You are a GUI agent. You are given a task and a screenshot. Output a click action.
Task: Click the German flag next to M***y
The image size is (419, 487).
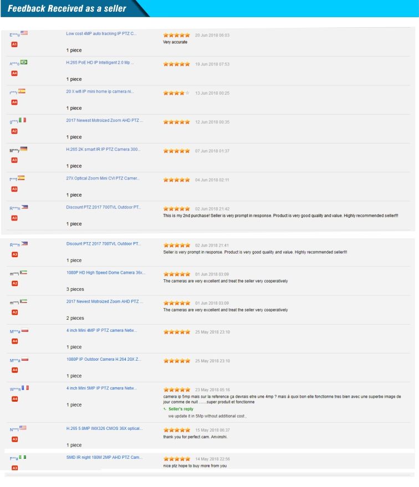[x=24, y=149]
